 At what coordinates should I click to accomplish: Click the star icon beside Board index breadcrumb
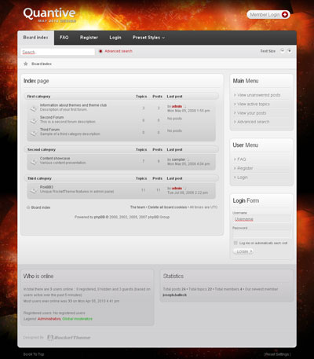(x=26, y=64)
